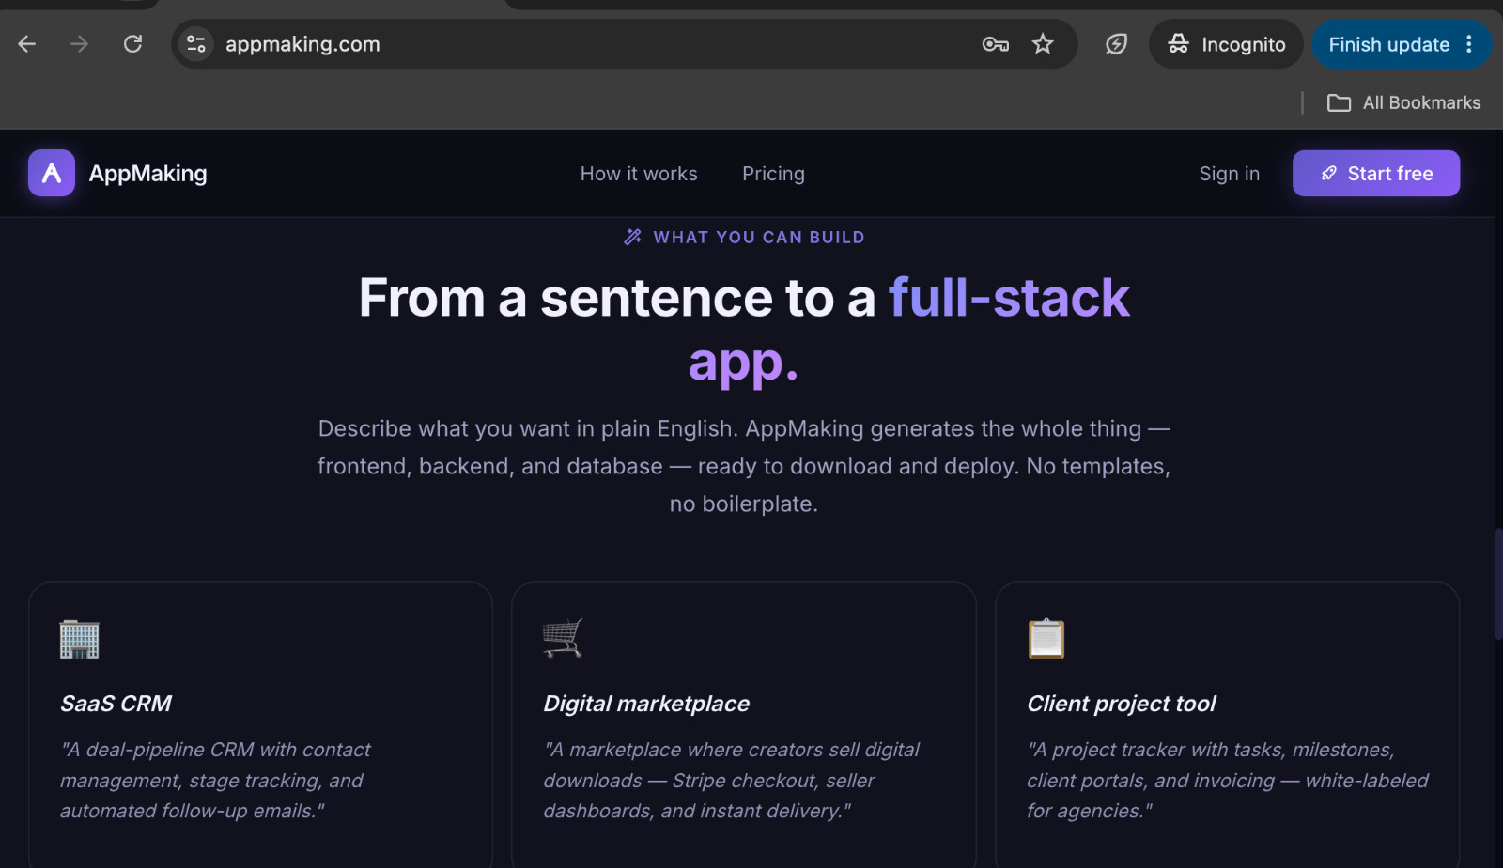This screenshot has height=868, width=1503.
Task: Open site information icon in address bar
Action: [196, 44]
